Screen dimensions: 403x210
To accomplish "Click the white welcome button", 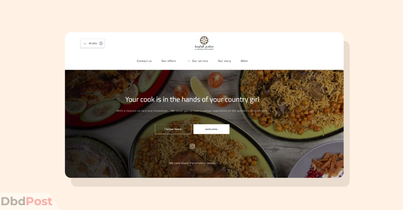I will coord(211,129).
